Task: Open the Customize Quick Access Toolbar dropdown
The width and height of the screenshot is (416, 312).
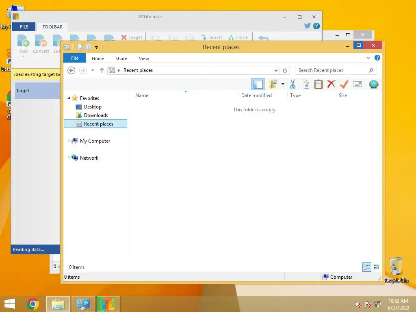Action: point(96,48)
